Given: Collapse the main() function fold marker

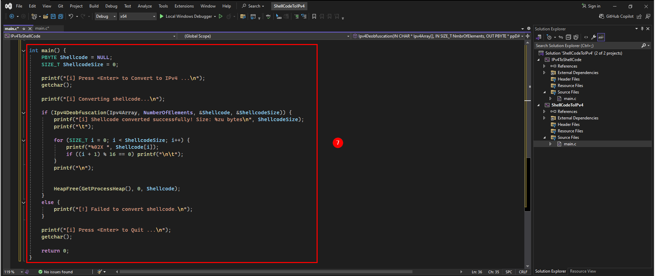Looking at the screenshot, I should tap(24, 50).
